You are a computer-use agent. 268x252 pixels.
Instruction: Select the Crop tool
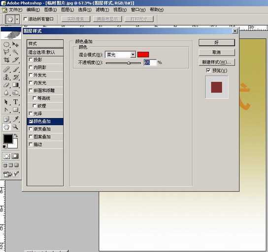(6, 60)
